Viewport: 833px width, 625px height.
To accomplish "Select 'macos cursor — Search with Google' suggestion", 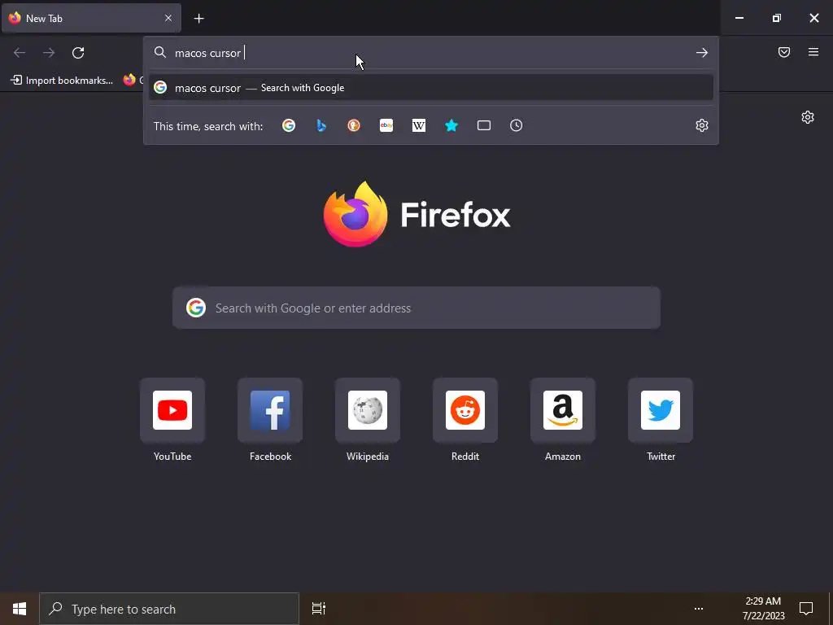I will point(431,88).
